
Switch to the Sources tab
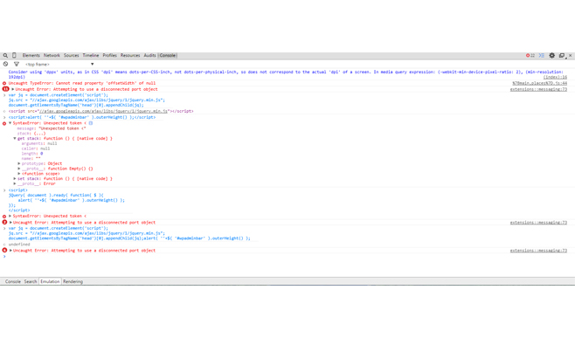pyautogui.click(x=71, y=55)
